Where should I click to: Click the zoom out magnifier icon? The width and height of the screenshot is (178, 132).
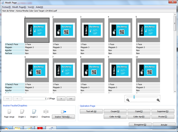pos(128,100)
